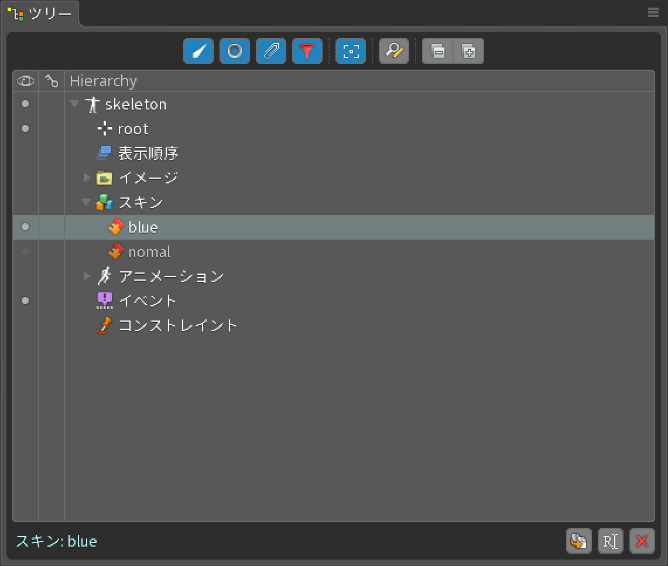This screenshot has height=566, width=668.
Task: Toggle visibility dot for nomal skin
Action: pyautogui.click(x=25, y=251)
